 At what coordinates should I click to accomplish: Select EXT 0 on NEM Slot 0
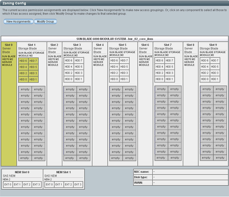(8, 184)
